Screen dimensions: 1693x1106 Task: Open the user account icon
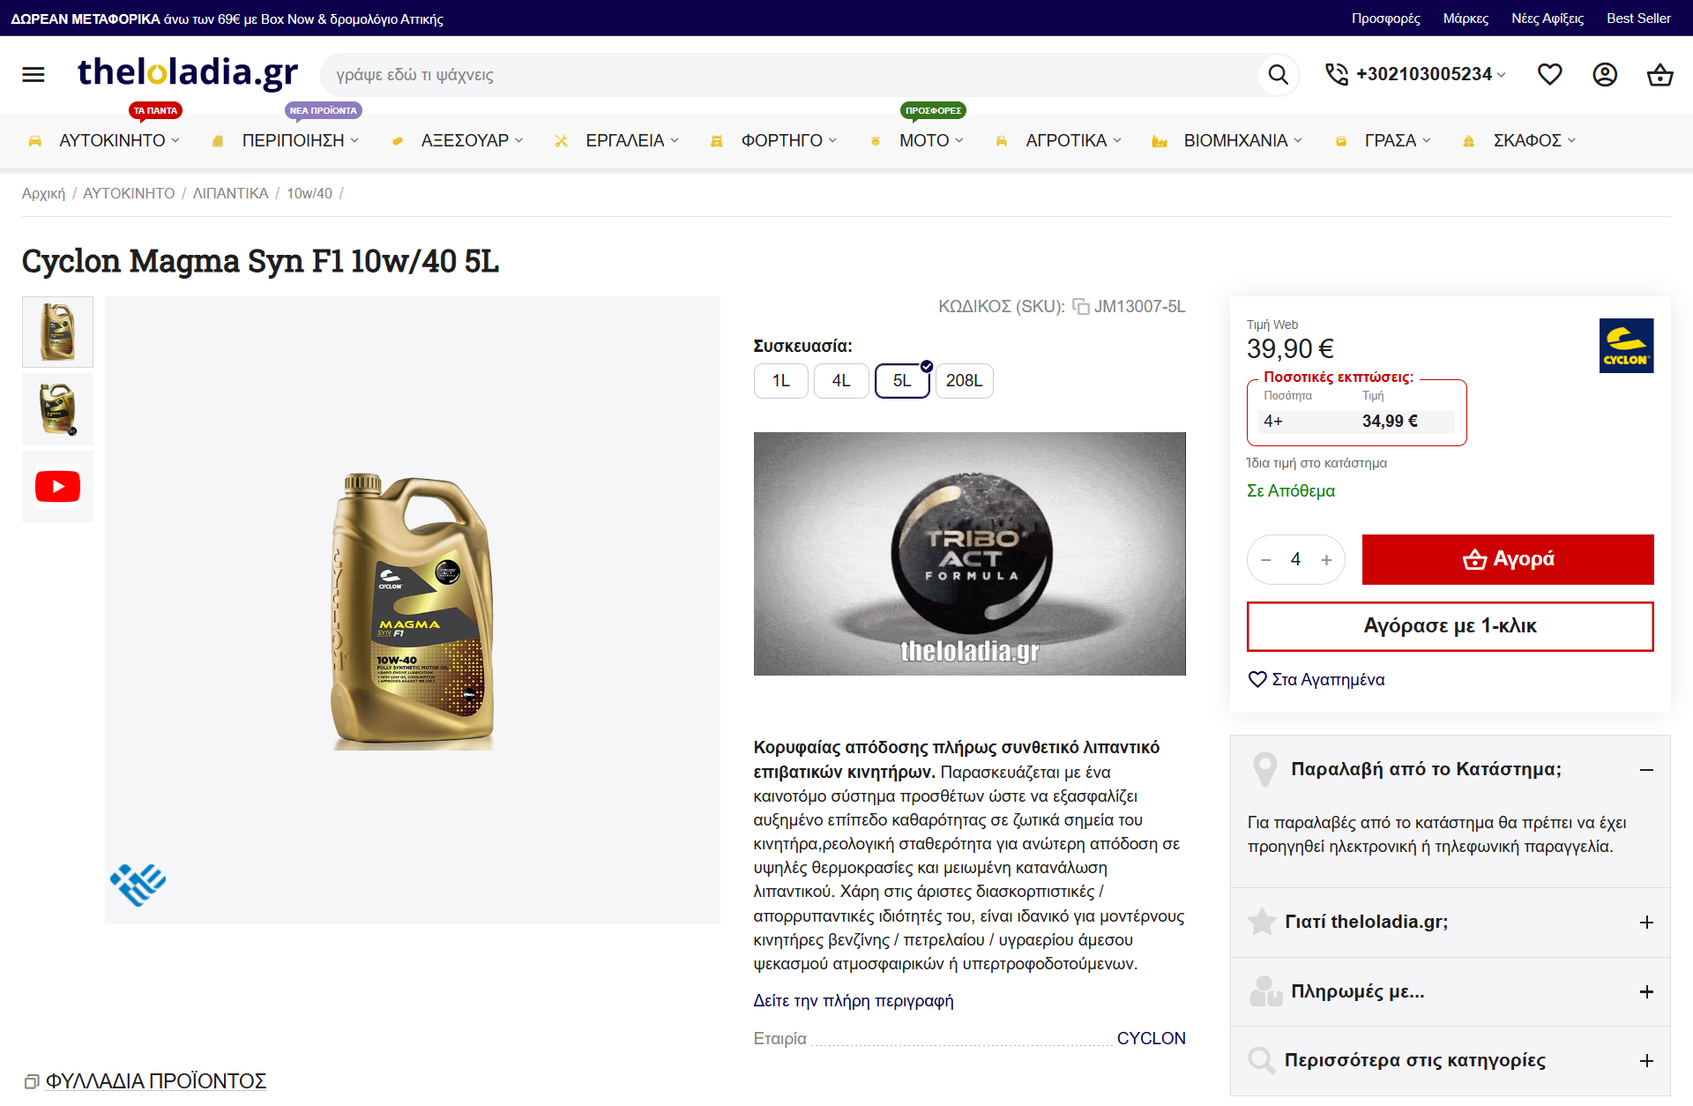pyautogui.click(x=1605, y=75)
